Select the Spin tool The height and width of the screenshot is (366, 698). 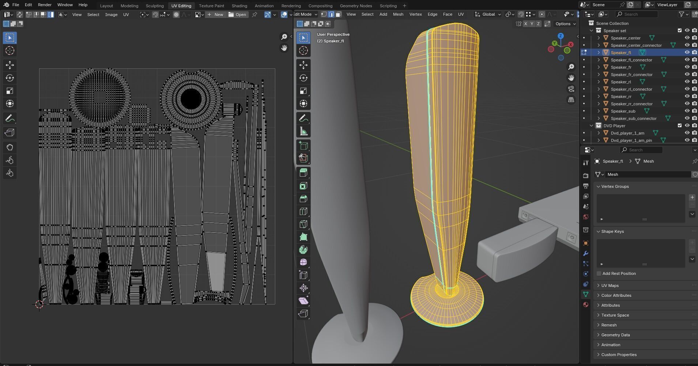tap(303, 250)
